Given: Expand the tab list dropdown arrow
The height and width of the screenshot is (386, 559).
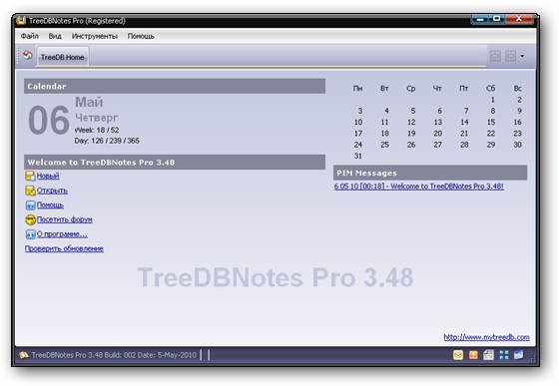Looking at the screenshot, I should [x=522, y=56].
